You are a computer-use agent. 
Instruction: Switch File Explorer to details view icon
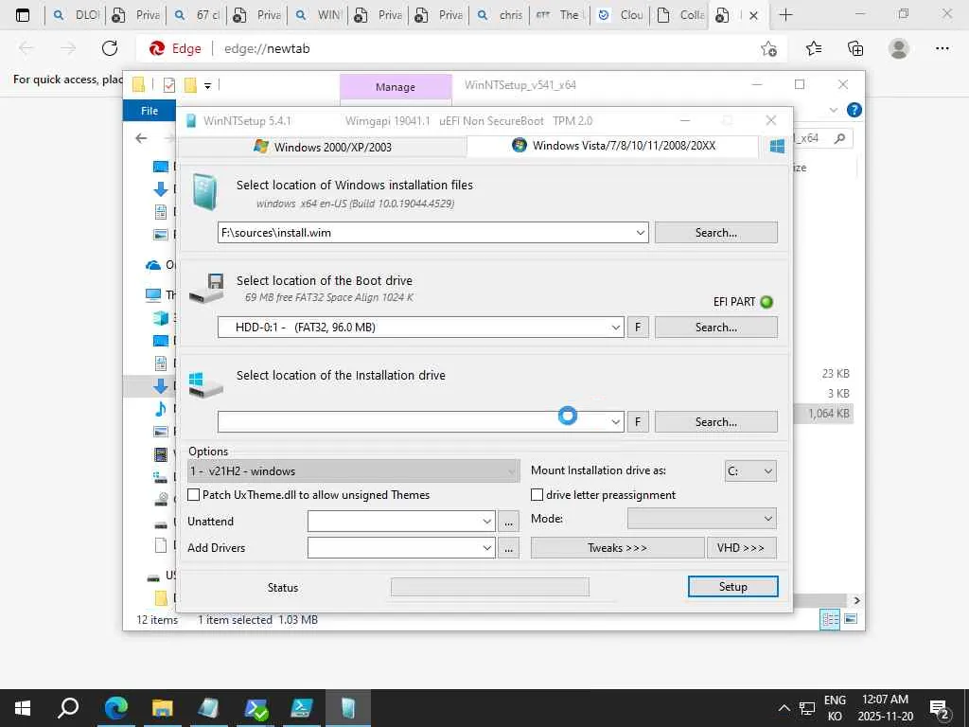829,619
